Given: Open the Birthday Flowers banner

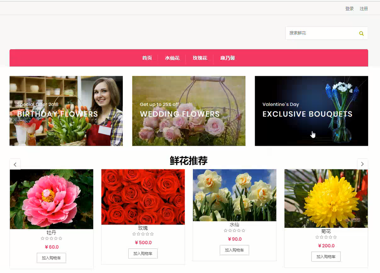Looking at the screenshot, I should [x=66, y=111].
